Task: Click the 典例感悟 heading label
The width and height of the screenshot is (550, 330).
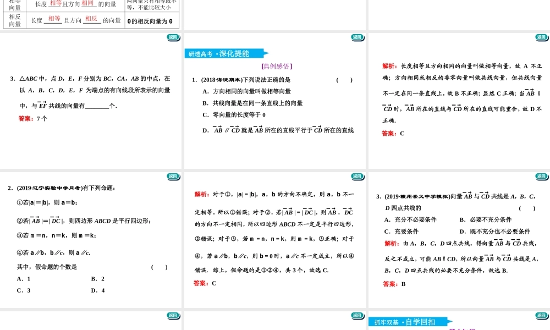Action: tap(276, 66)
